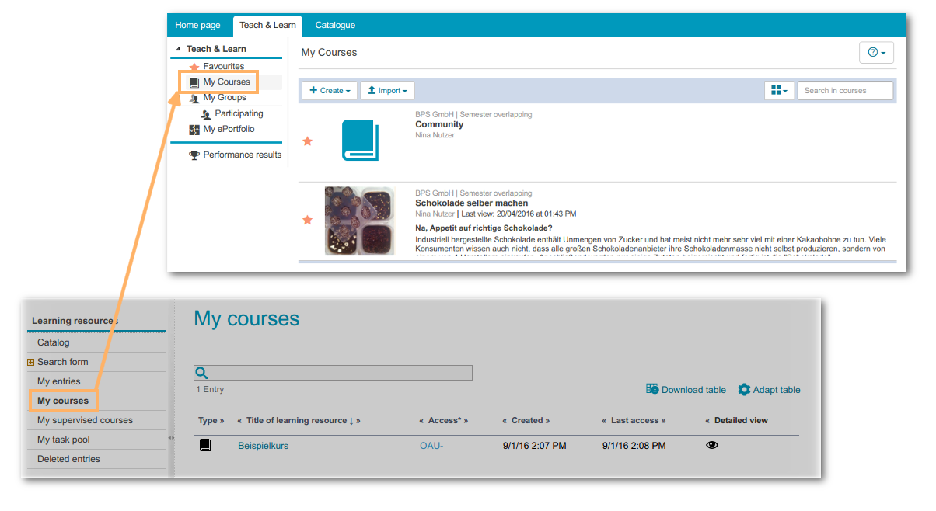The image size is (936, 511).
Task: Click the Search in courses field
Action: point(845,91)
